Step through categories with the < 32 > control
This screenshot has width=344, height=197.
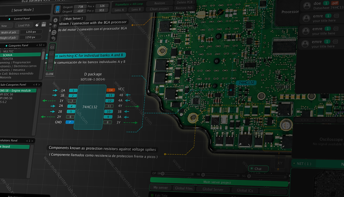(x=40, y=45)
